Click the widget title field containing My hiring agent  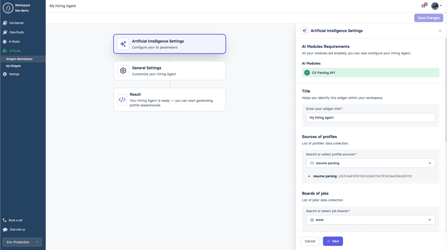pyautogui.click(x=370, y=117)
